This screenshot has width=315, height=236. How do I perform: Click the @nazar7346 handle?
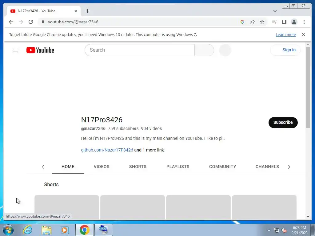93,128
